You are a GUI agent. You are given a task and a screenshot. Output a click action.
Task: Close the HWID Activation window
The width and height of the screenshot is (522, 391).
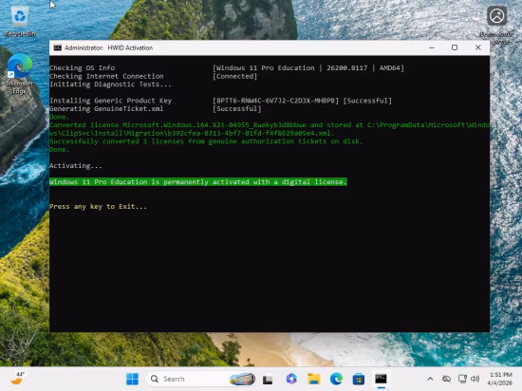pyautogui.click(x=478, y=47)
